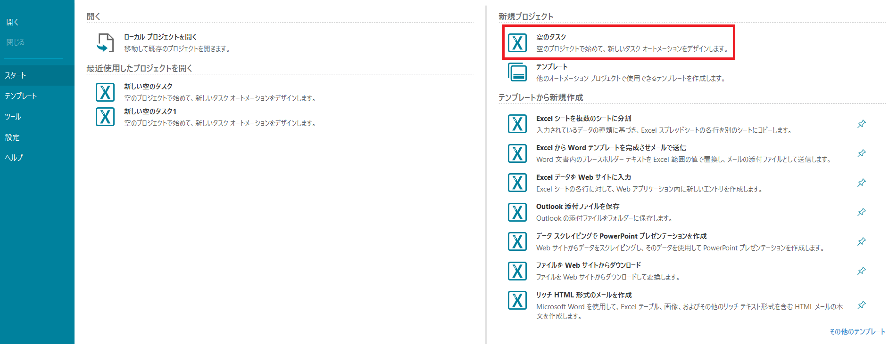Image resolution: width=889 pixels, height=344 pixels.
Task: Click the 空のタスク new project icon
Action: pos(517,43)
